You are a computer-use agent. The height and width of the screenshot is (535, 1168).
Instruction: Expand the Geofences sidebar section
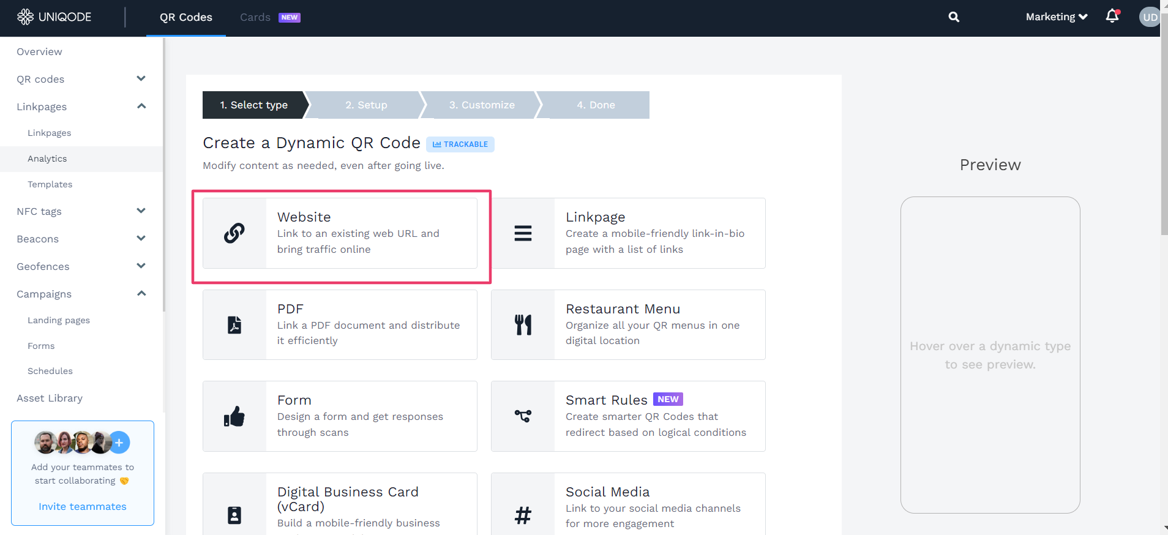tap(141, 266)
